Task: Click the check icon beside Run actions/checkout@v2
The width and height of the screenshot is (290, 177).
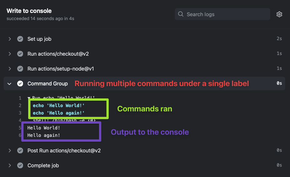Action: coord(20,54)
